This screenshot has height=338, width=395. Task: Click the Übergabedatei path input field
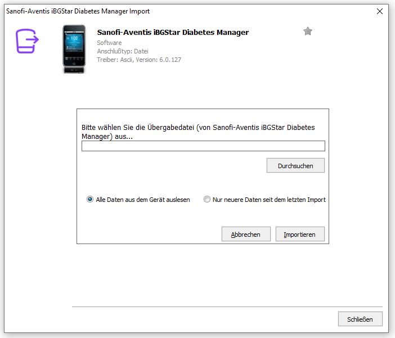coord(203,146)
